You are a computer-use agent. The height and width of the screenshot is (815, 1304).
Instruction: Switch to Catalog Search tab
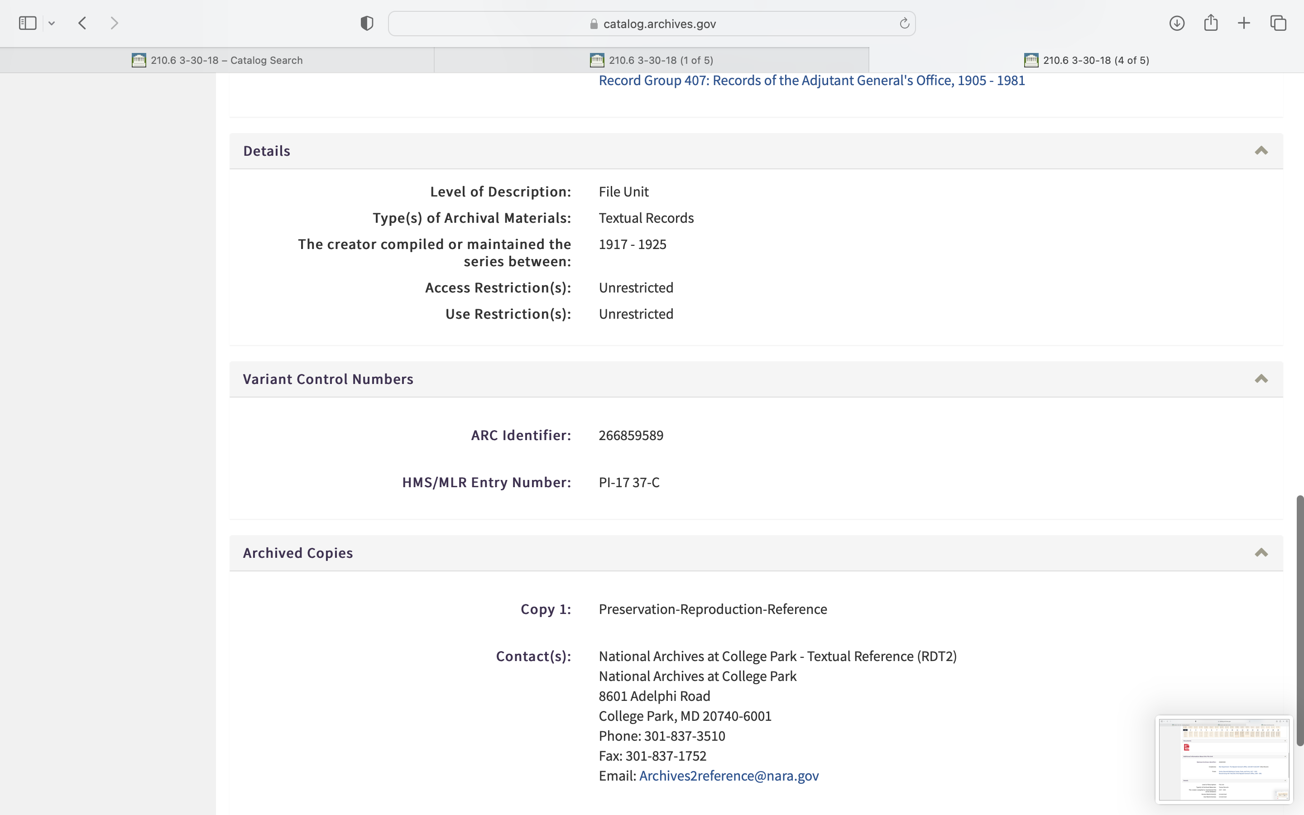click(x=217, y=60)
